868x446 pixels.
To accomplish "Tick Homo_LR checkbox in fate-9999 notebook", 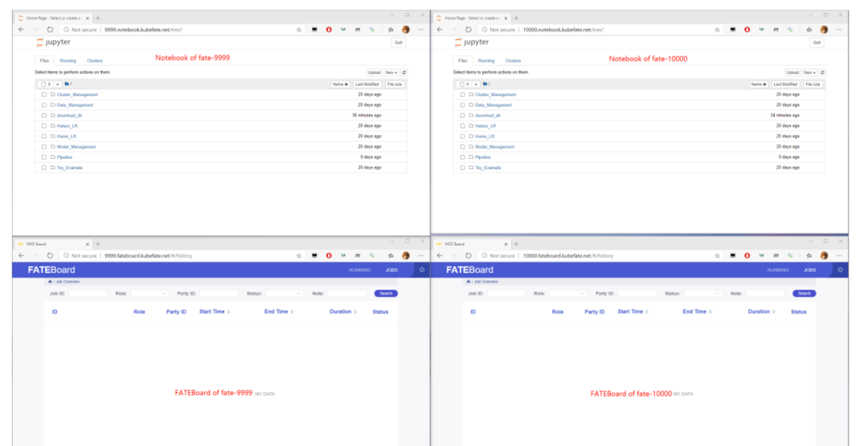I will click(x=44, y=136).
